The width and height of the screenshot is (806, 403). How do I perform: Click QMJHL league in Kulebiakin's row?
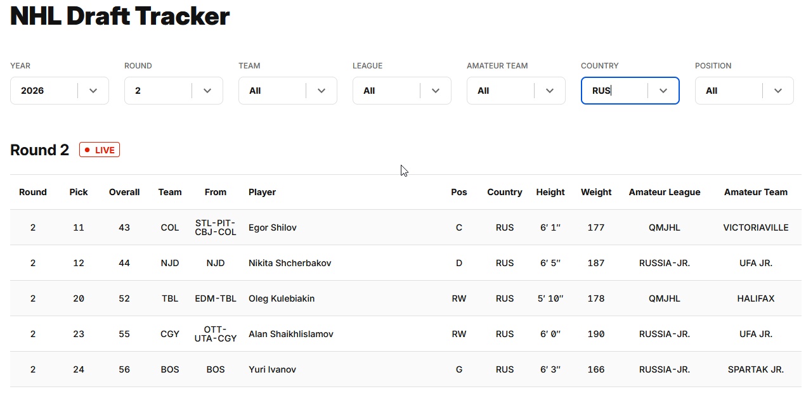pyautogui.click(x=665, y=298)
